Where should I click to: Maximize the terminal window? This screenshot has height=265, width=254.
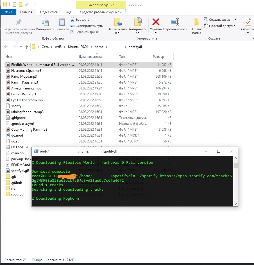point(219,151)
